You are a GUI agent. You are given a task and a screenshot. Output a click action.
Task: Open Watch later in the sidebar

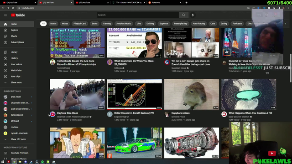click(17, 71)
